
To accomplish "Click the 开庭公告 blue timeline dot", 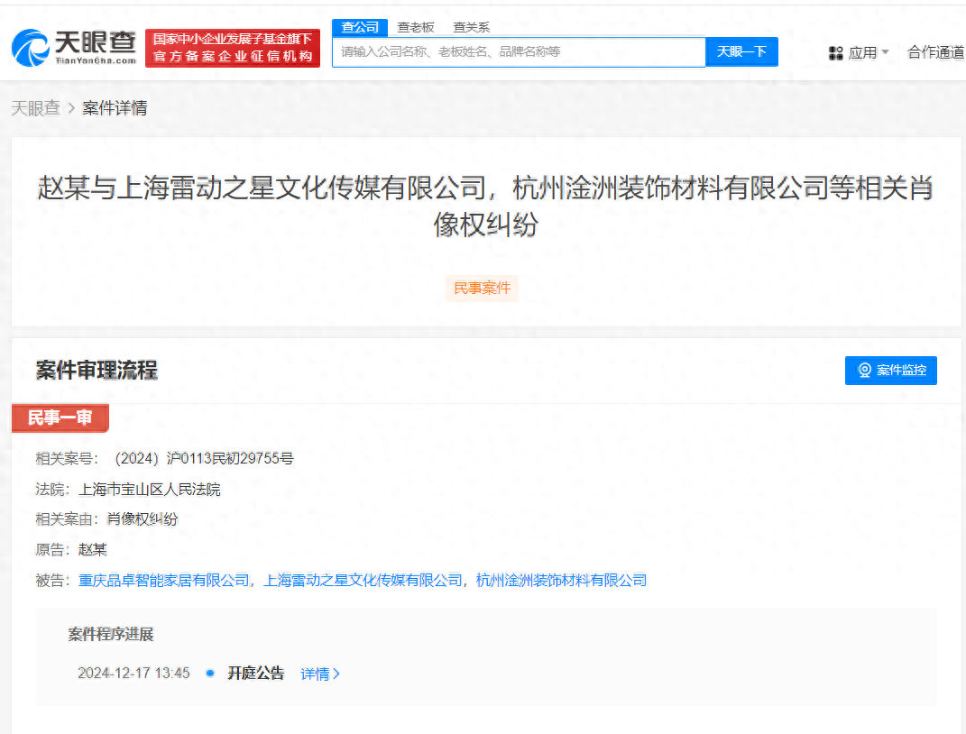I will [x=210, y=673].
